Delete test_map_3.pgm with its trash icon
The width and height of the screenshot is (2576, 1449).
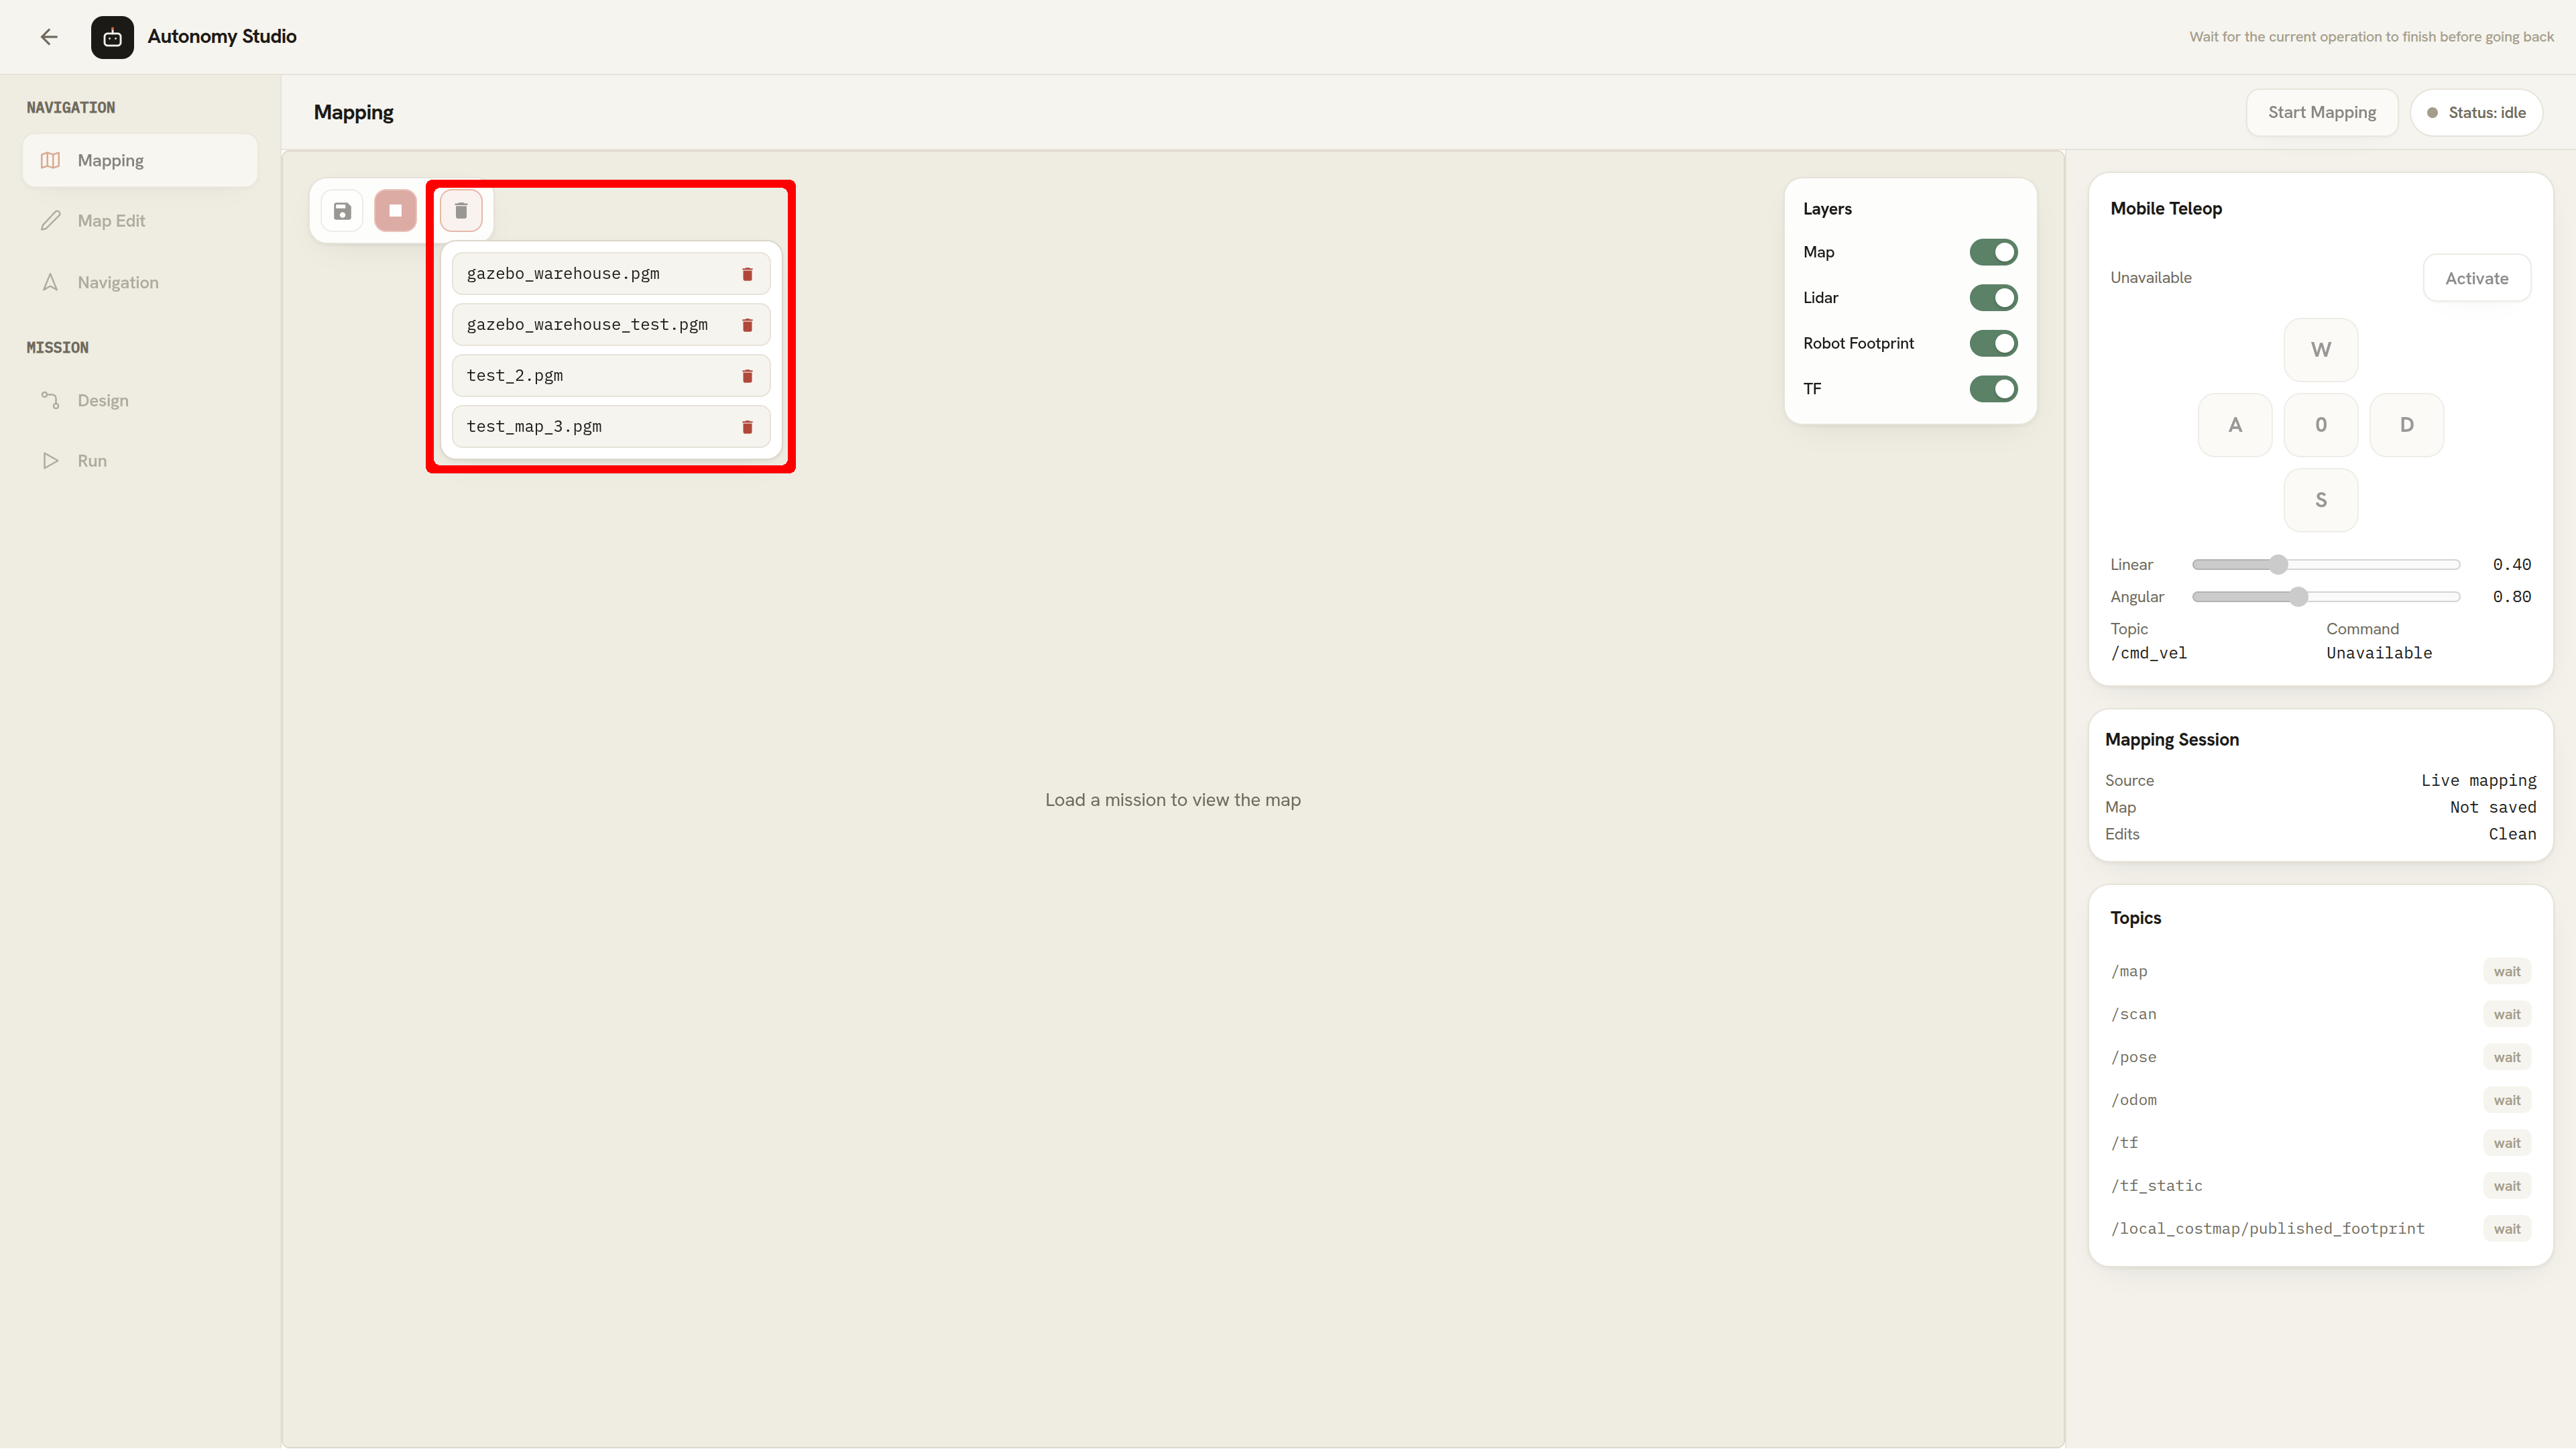pos(747,427)
